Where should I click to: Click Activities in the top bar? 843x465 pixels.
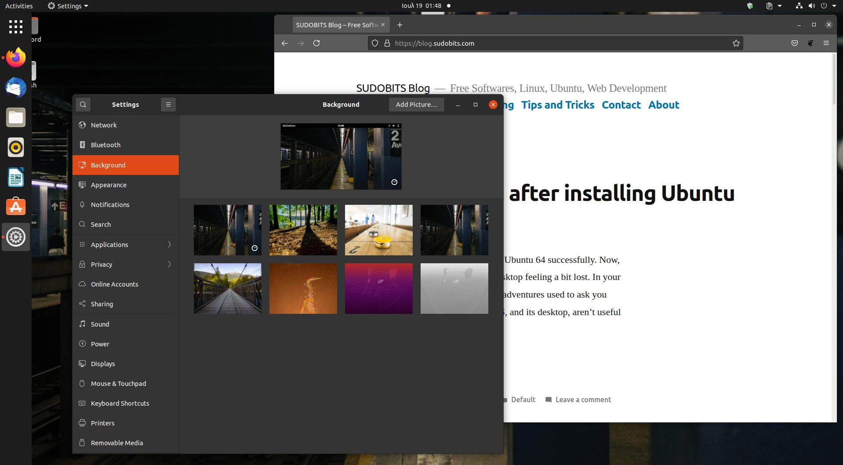tap(18, 6)
